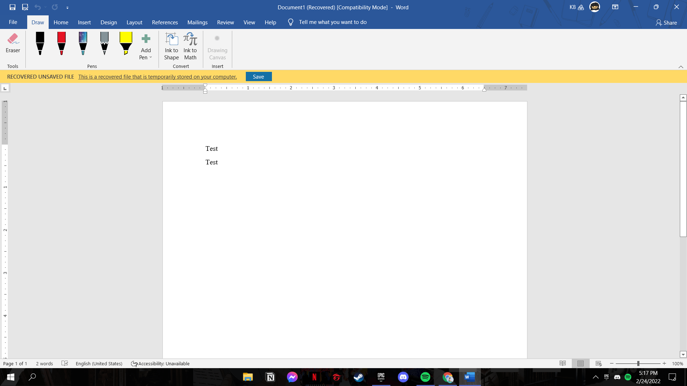Open Ribbon Display Options

pos(615,7)
